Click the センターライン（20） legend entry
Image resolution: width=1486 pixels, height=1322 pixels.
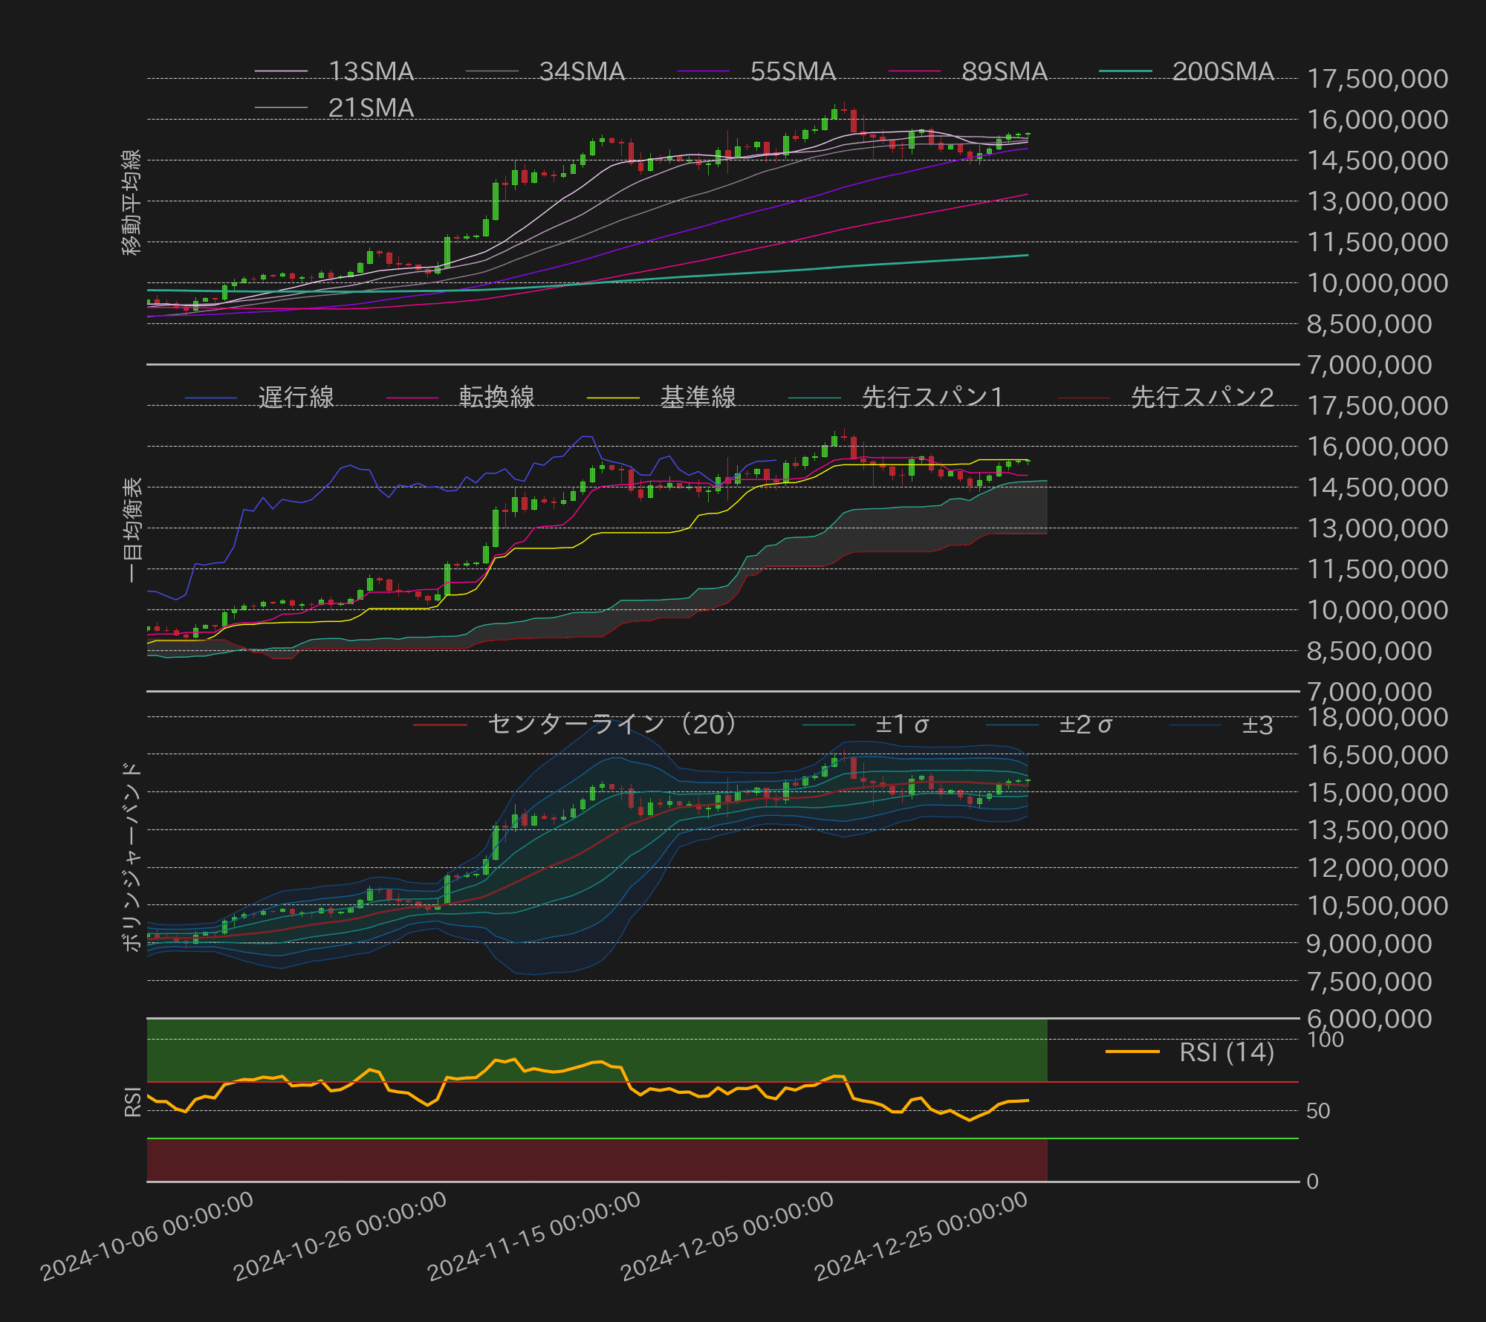(x=612, y=724)
